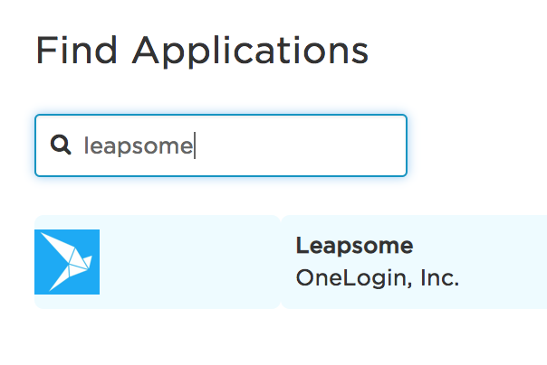Click the white bird shape inside blue logo

tap(67, 262)
